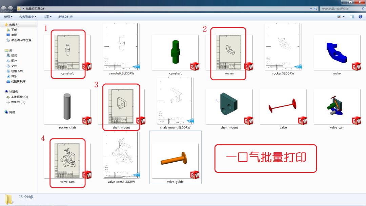
Task: Select the rocker drawing file thumbnail
Action: [229, 53]
